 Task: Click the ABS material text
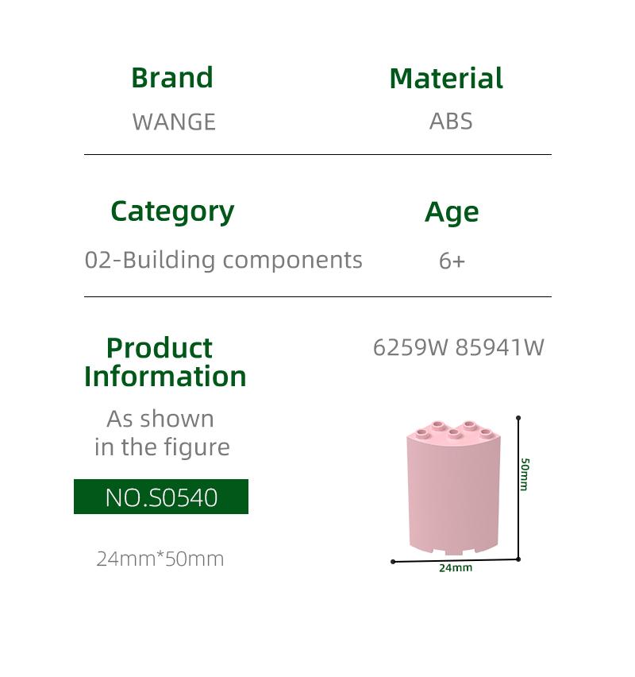coord(451,122)
